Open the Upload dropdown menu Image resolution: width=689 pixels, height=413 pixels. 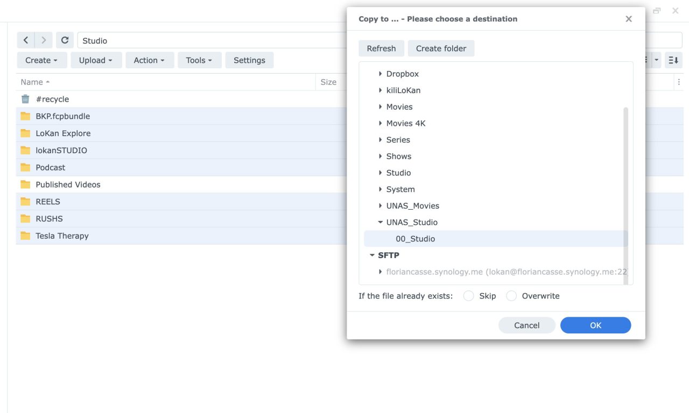[x=96, y=60]
